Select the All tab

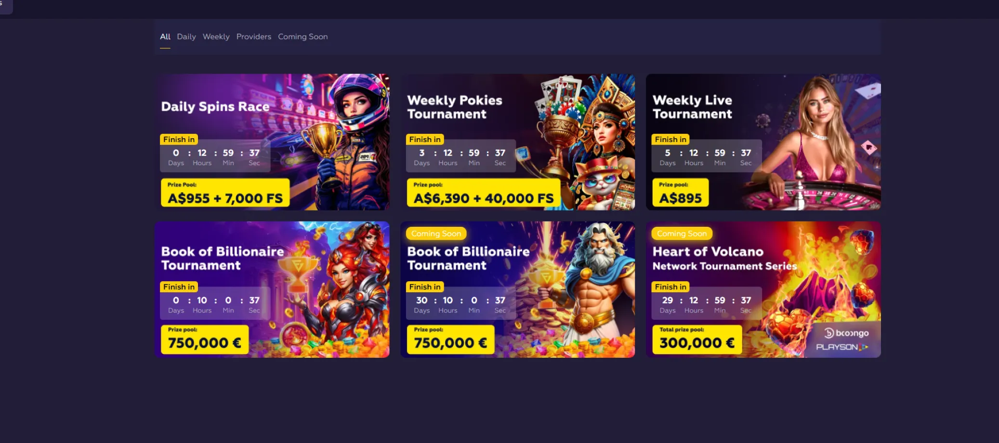coord(165,37)
